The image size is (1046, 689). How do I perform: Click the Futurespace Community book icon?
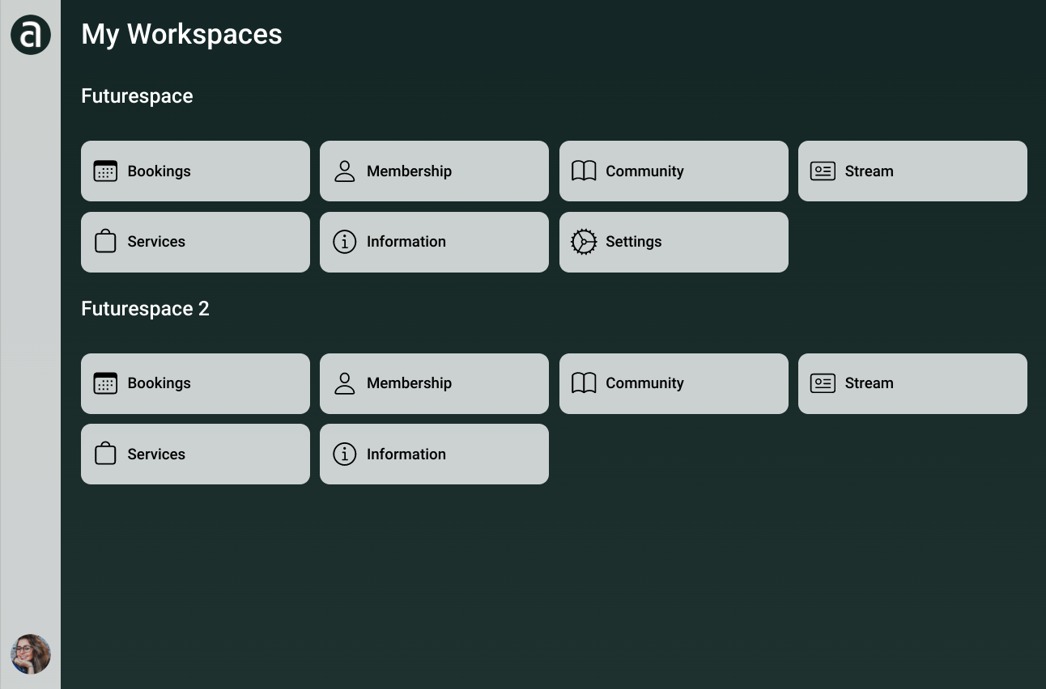584,171
